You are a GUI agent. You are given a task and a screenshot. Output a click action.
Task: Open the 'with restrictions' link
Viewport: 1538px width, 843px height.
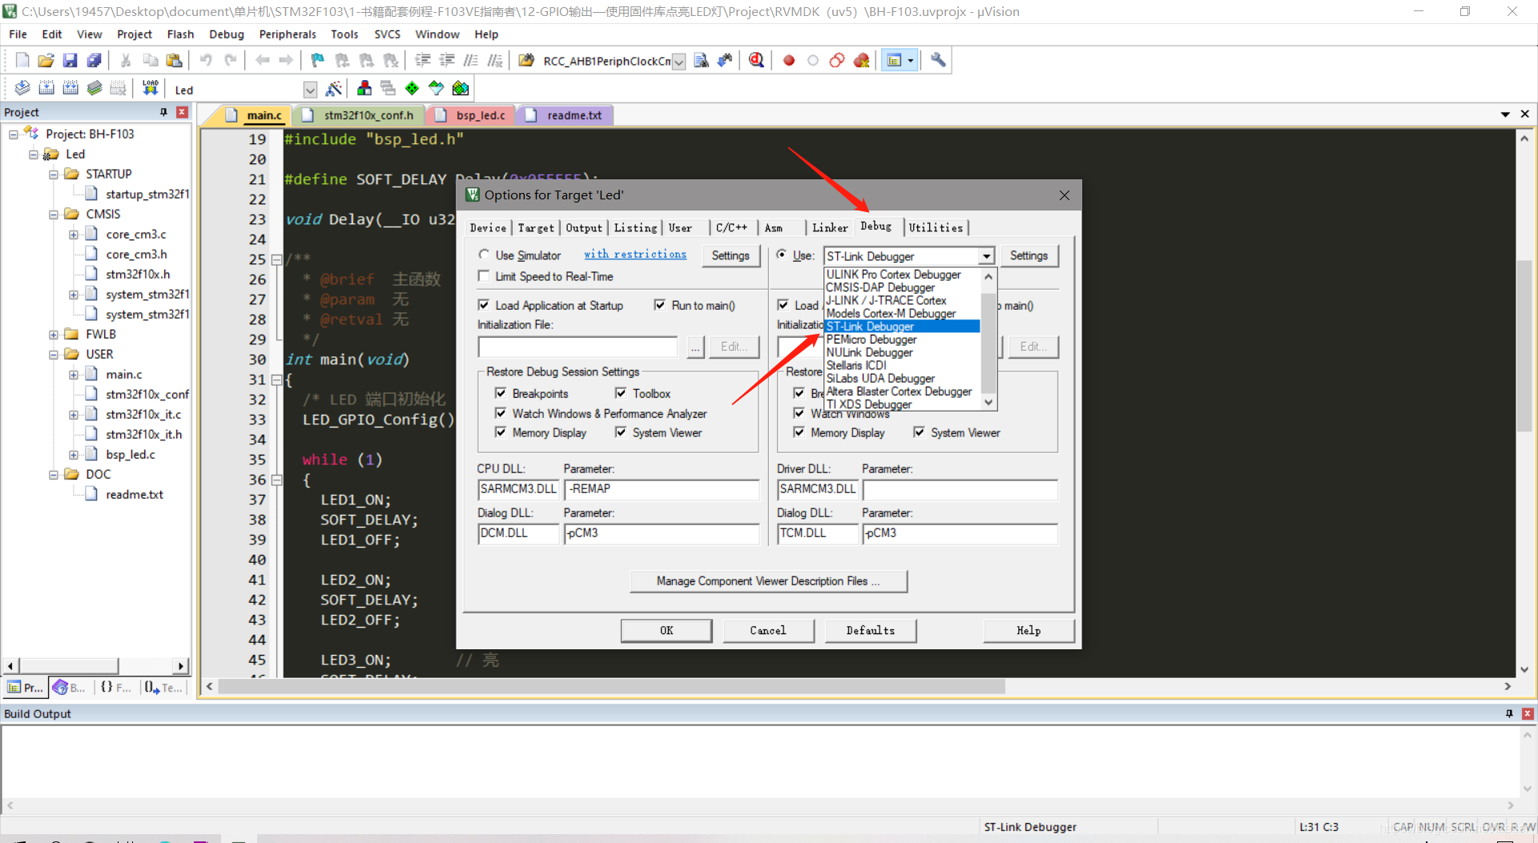click(x=635, y=255)
